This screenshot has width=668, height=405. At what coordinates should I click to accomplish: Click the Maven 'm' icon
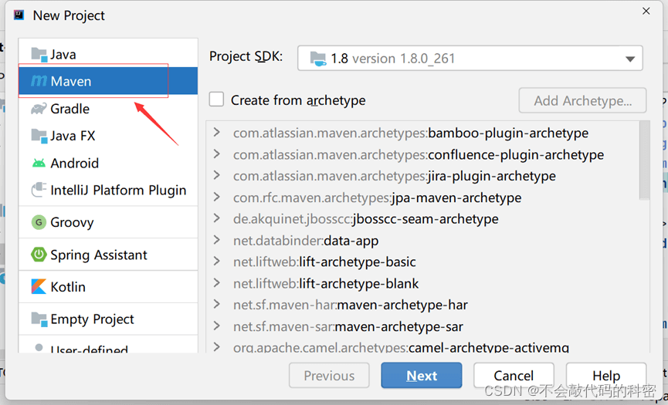pyautogui.click(x=39, y=81)
